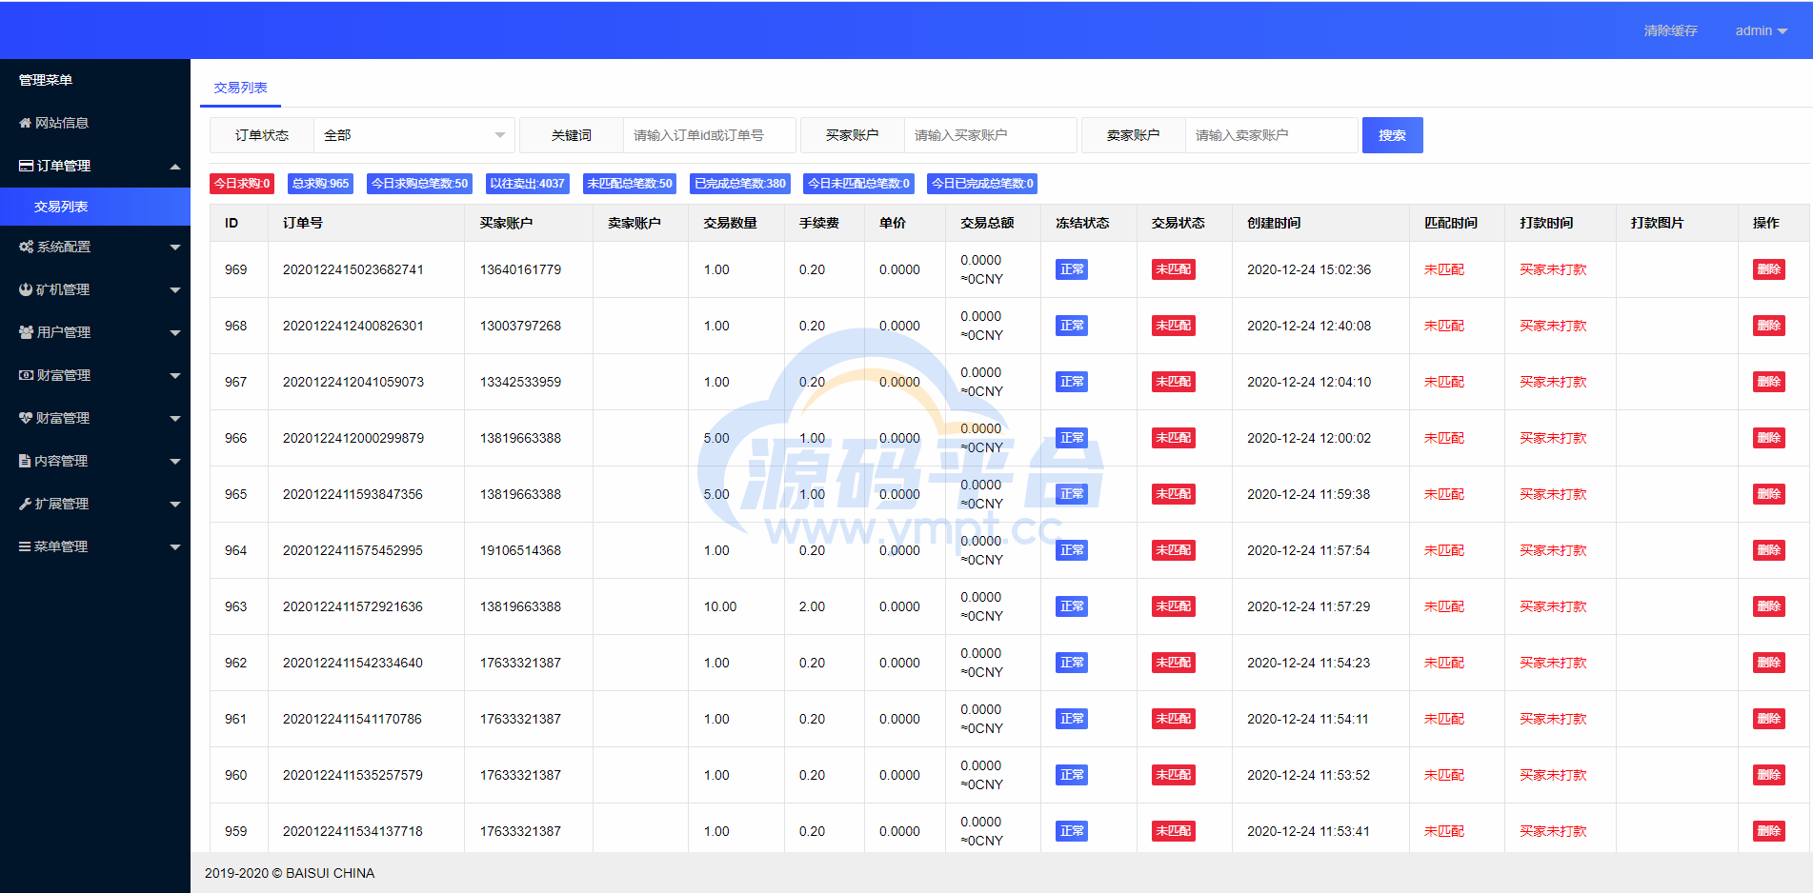Click the 今日求购总笔数:50 badge

click(419, 184)
